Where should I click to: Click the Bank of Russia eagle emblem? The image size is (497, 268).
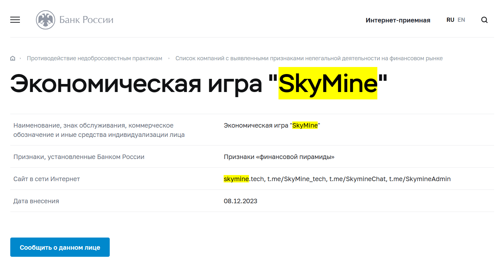46,20
